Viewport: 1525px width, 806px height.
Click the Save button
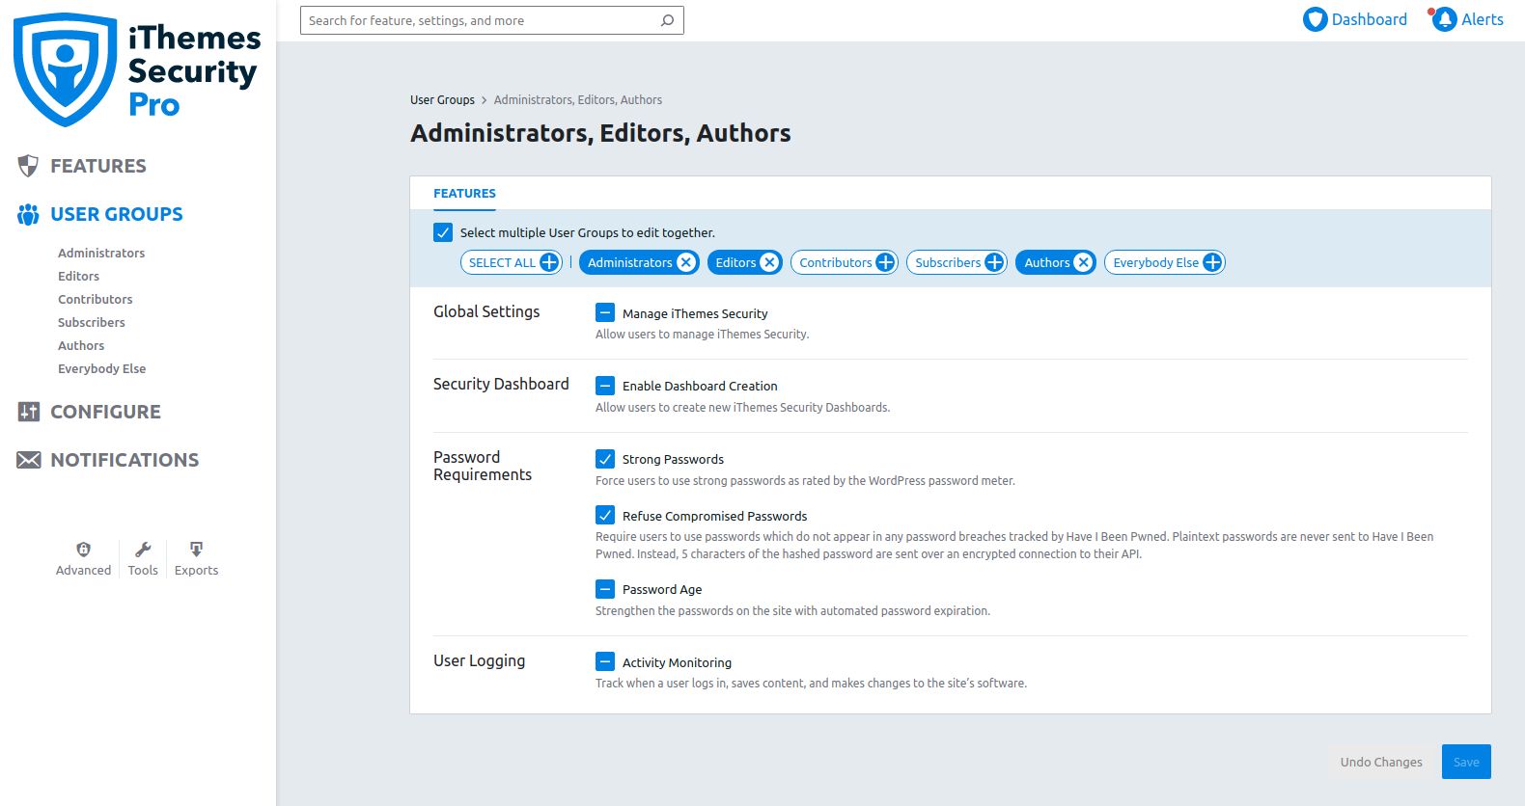click(x=1466, y=762)
